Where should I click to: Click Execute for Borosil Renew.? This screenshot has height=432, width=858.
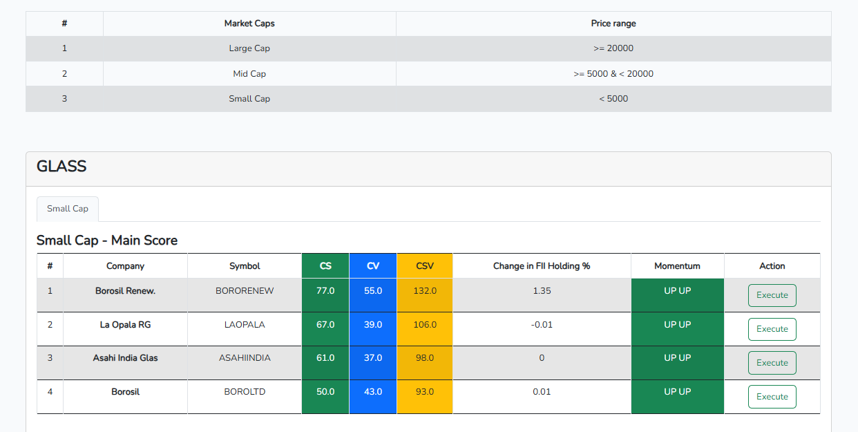(772, 295)
